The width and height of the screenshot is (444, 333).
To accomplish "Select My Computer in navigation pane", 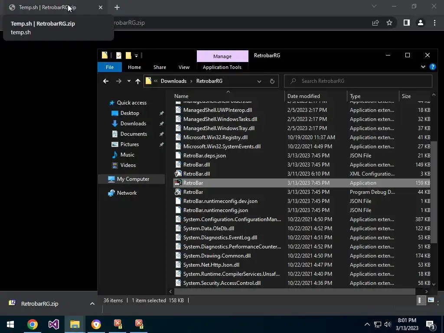I will point(132,179).
